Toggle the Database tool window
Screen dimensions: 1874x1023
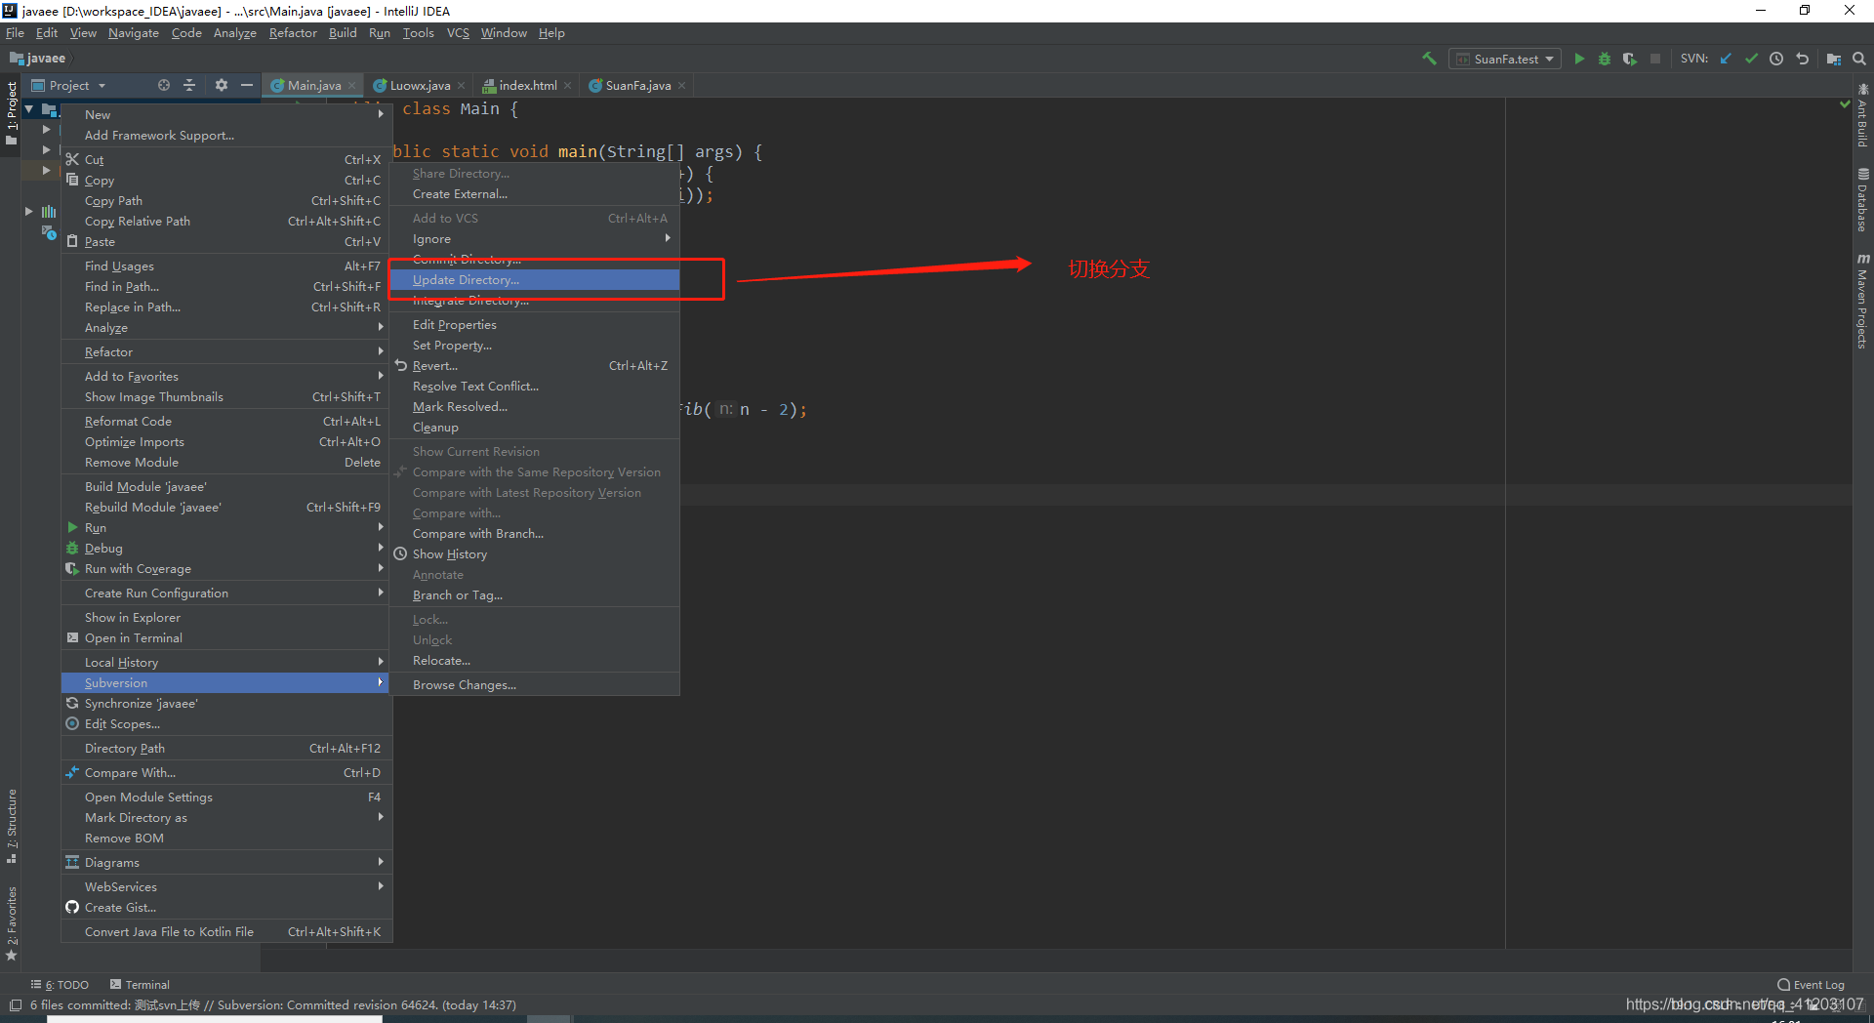(1862, 200)
